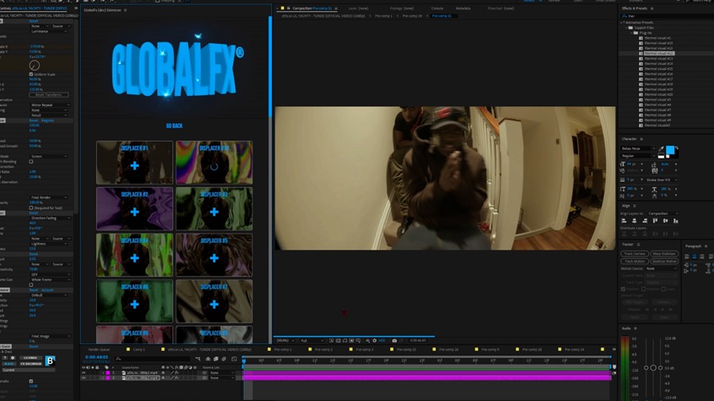Click the blue fill color swatch
The height and width of the screenshot is (401, 714).
pyautogui.click(x=670, y=150)
